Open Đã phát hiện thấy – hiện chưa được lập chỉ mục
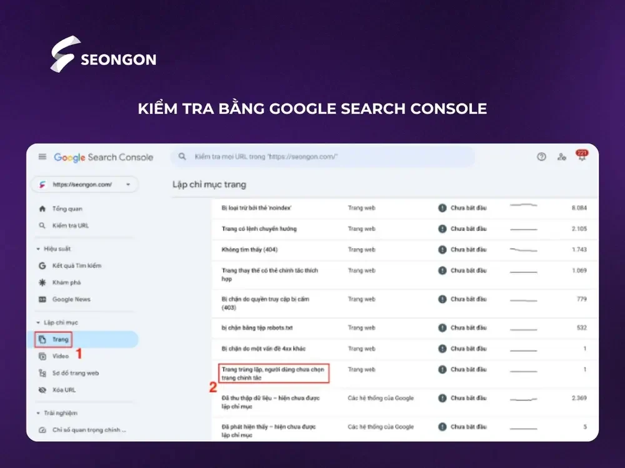This screenshot has width=625, height=468. 269,431
